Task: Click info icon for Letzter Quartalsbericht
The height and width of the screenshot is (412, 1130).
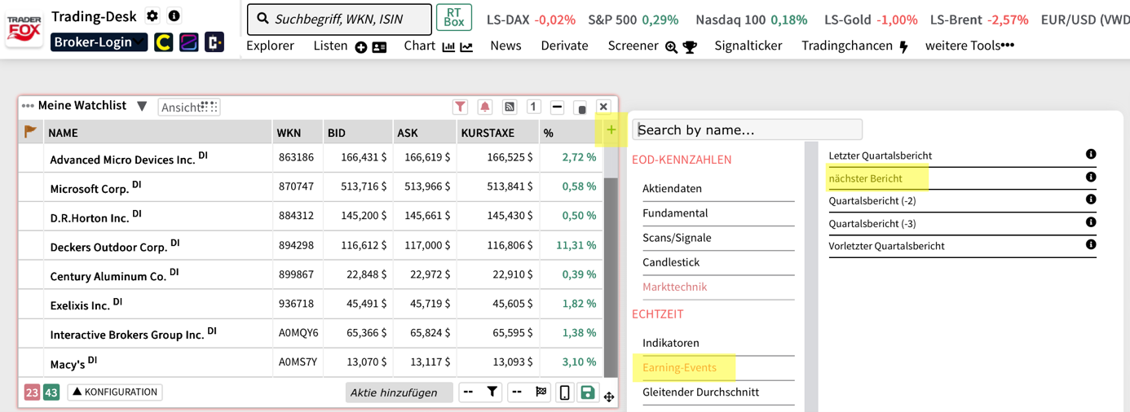Action: pos(1091,154)
